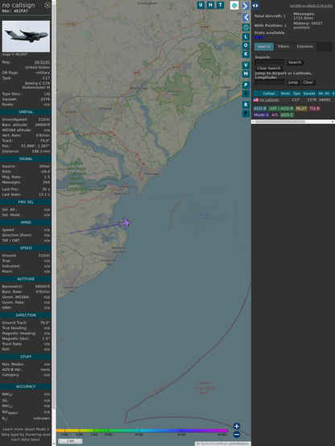Image resolution: width=335 pixels, height=446 pixels.
Task: Zoom in using the plus button
Action: coord(237,426)
